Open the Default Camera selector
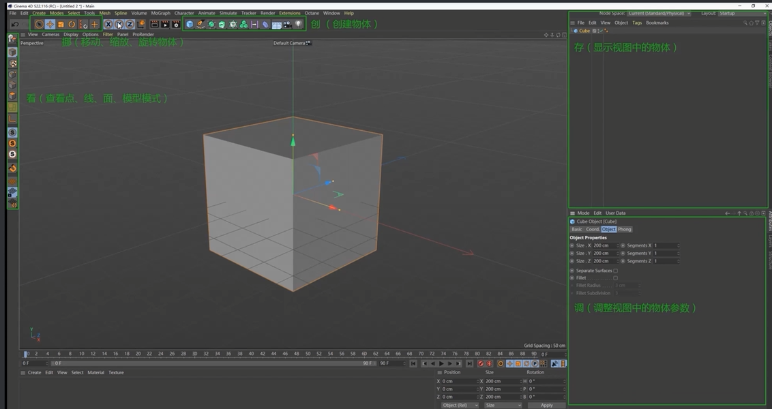772x409 pixels. click(x=291, y=44)
